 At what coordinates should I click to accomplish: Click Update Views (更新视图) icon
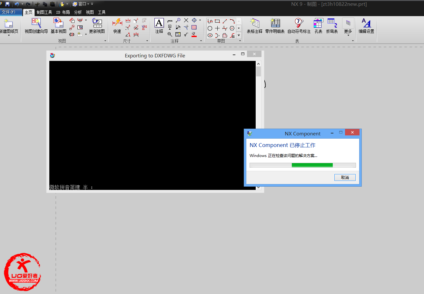(x=97, y=26)
